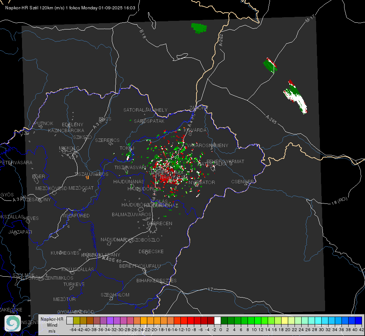Select the dark blue swatch between 40 and 42
The image size is (365, 336).
click(359, 321)
